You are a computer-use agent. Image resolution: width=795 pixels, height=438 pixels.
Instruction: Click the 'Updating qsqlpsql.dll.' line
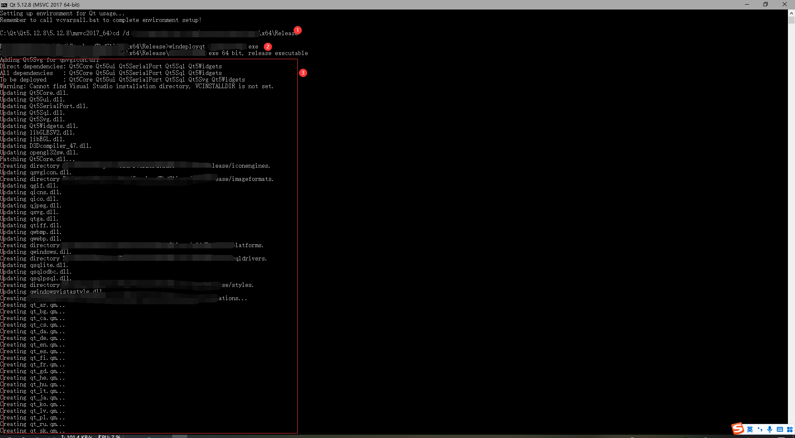(x=36, y=279)
